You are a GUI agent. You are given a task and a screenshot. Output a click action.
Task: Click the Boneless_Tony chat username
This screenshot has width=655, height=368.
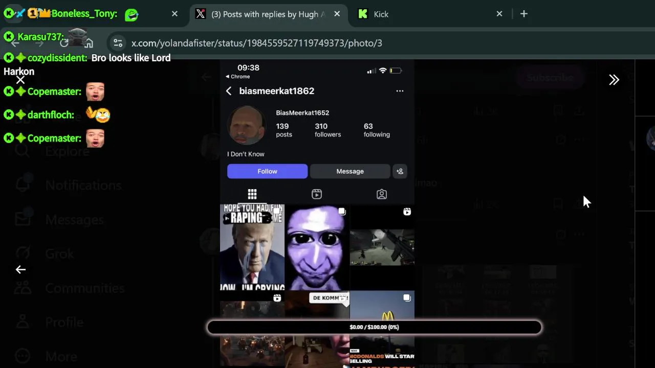(84, 14)
